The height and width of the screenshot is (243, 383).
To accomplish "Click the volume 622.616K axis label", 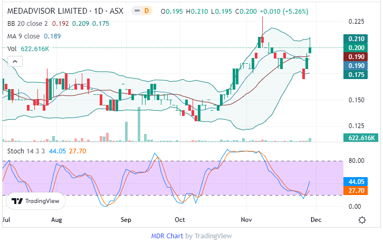I will (362, 138).
